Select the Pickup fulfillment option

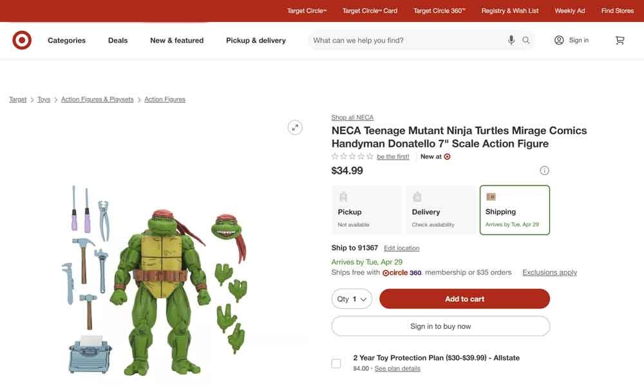click(x=366, y=209)
